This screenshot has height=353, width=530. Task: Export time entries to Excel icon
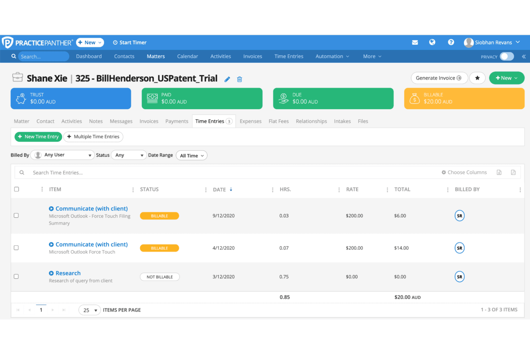[x=499, y=172]
